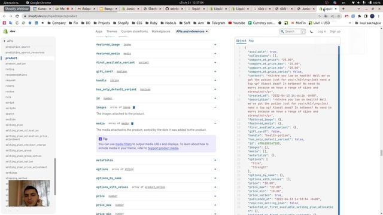383x215 pixels.
Task: Open the Wi-Fi indicator in top bar
Action: coord(353,2)
